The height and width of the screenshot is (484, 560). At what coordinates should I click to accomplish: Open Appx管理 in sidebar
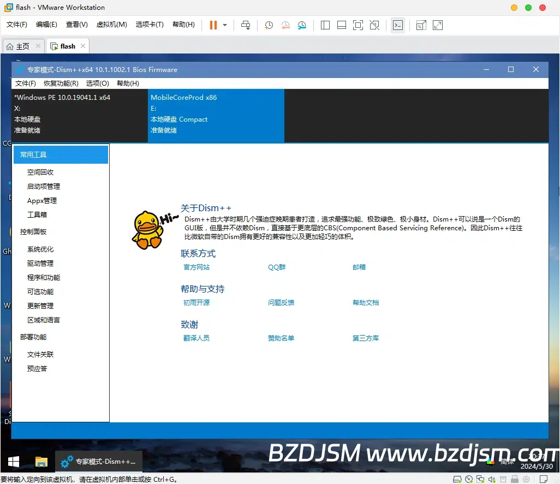(x=42, y=201)
